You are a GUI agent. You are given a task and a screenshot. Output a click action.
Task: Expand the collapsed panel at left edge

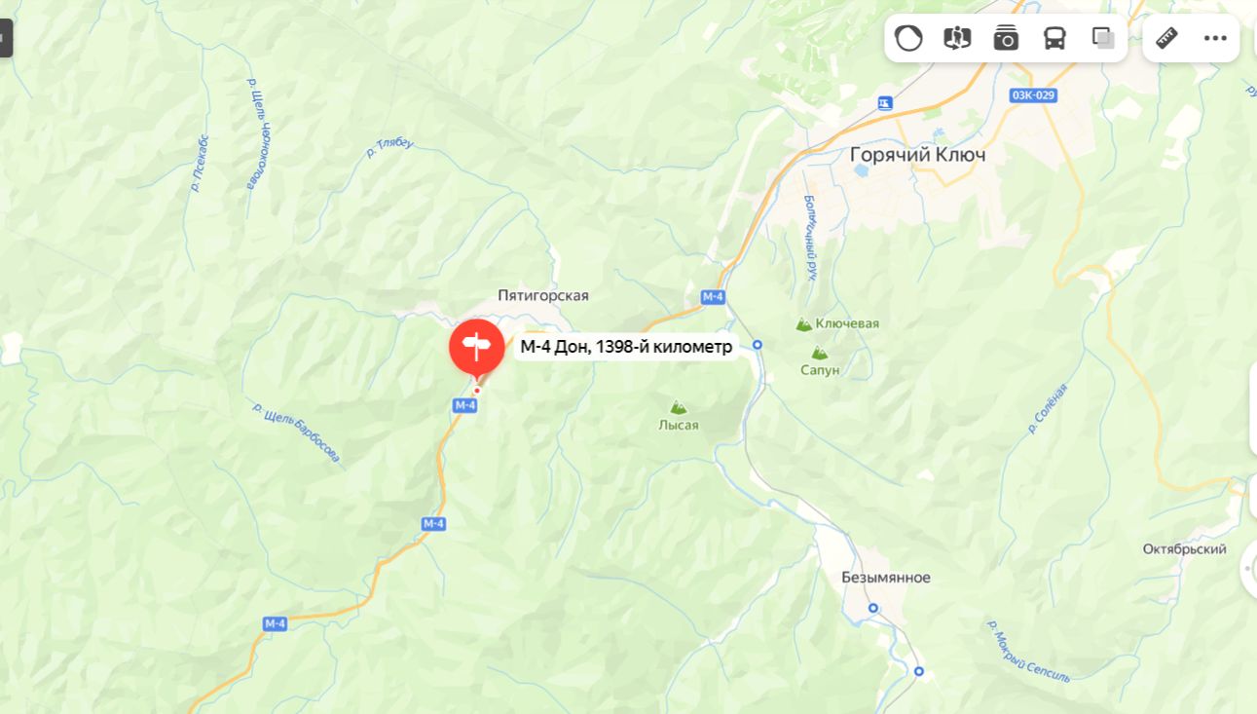pos(6,38)
